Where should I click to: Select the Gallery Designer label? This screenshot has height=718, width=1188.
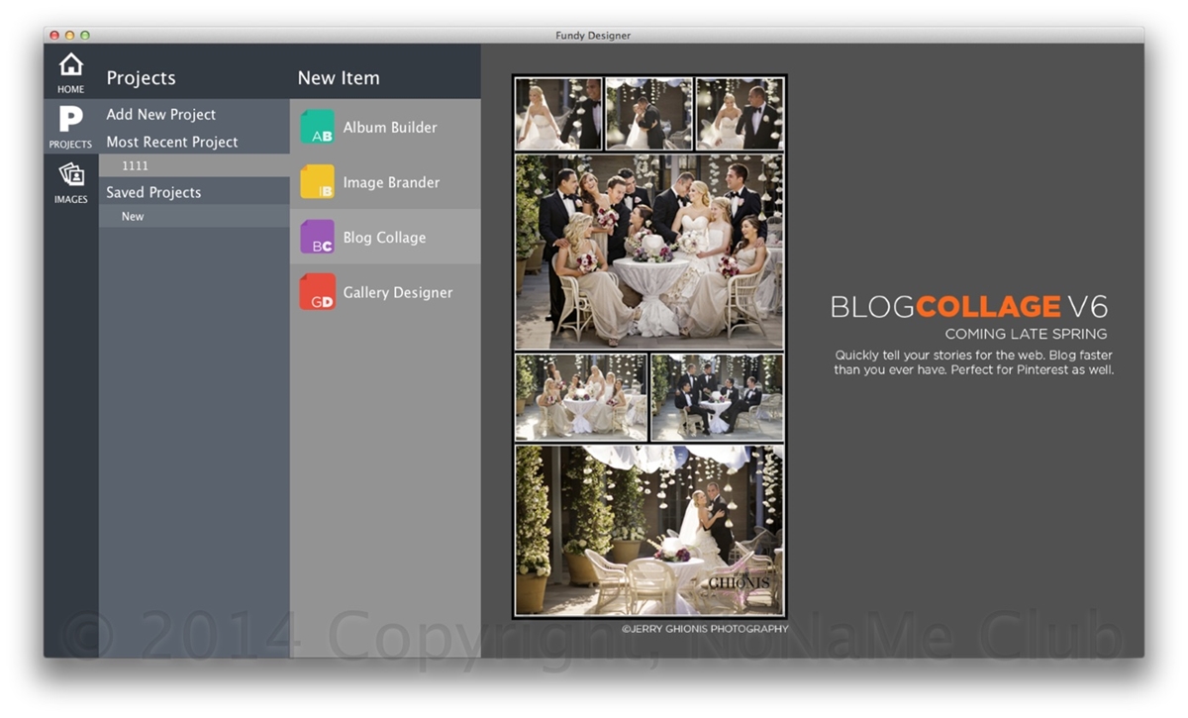[x=398, y=292]
